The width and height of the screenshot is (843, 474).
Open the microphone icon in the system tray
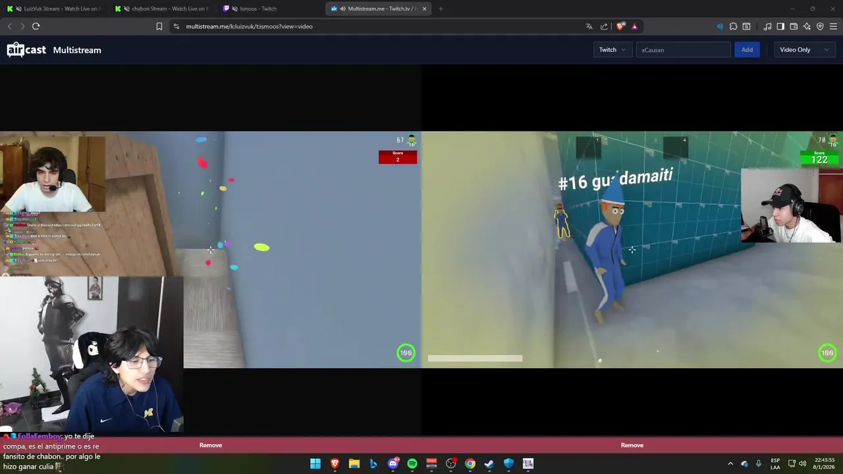(x=759, y=463)
